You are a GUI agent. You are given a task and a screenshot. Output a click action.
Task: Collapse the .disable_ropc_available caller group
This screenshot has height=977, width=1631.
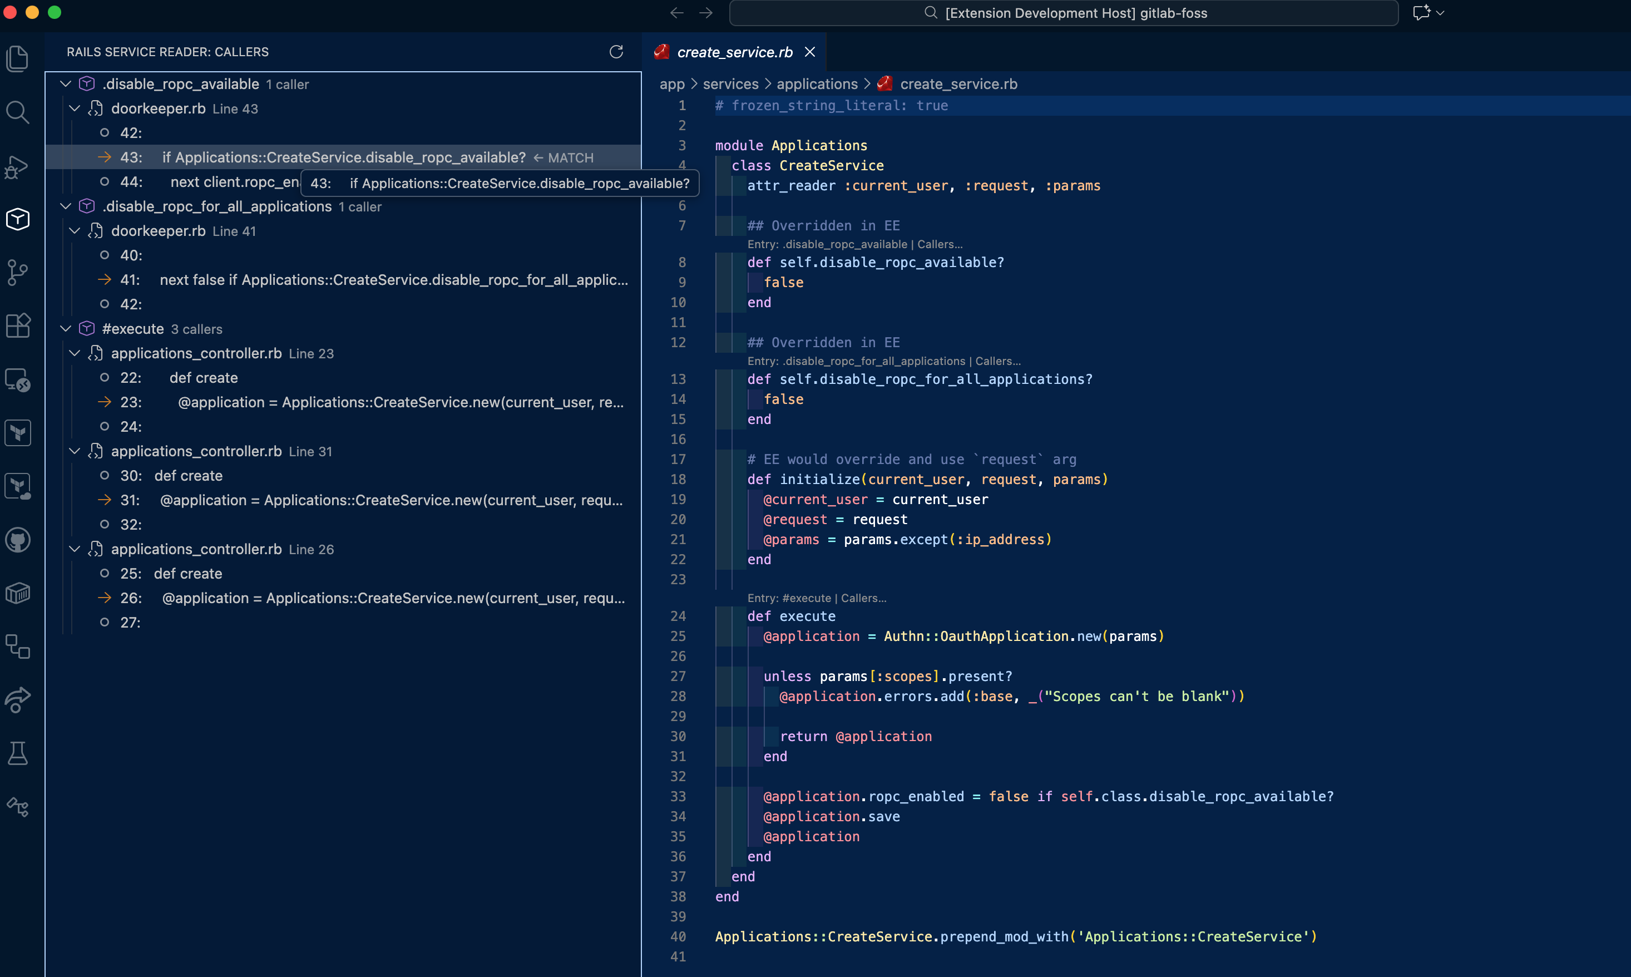click(x=65, y=83)
